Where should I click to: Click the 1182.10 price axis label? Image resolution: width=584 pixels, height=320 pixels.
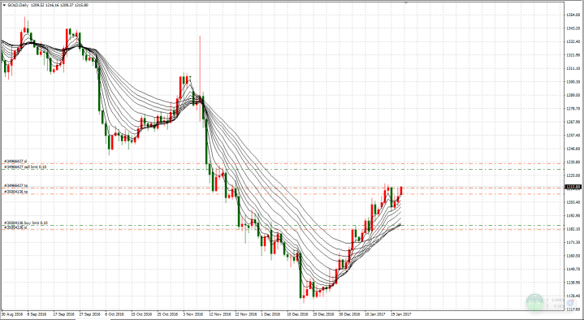coord(573,229)
